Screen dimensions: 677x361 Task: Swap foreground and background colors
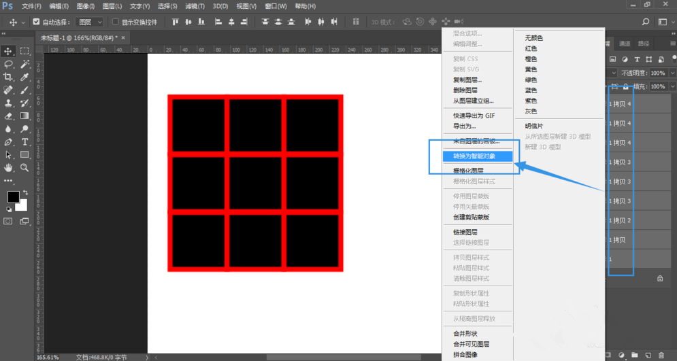coord(24,192)
